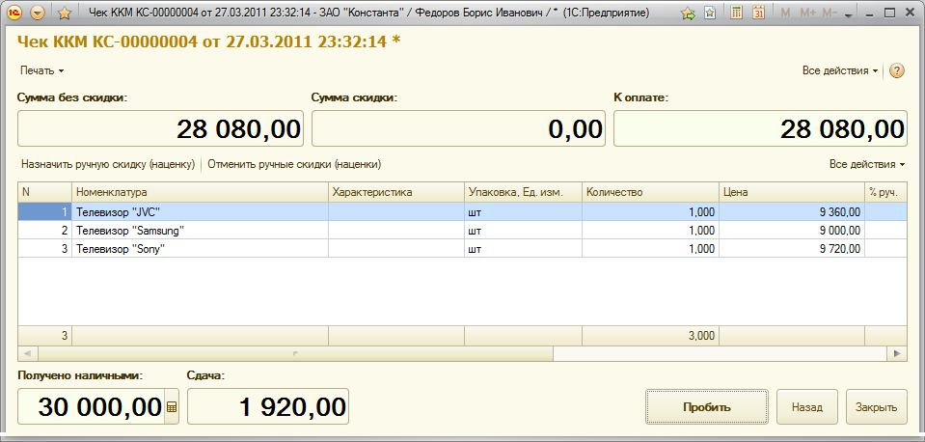Click the Получено наличными input field
925x442 pixels.
92,406
